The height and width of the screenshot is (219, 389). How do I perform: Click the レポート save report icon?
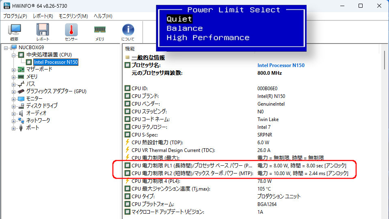[x=43, y=30]
